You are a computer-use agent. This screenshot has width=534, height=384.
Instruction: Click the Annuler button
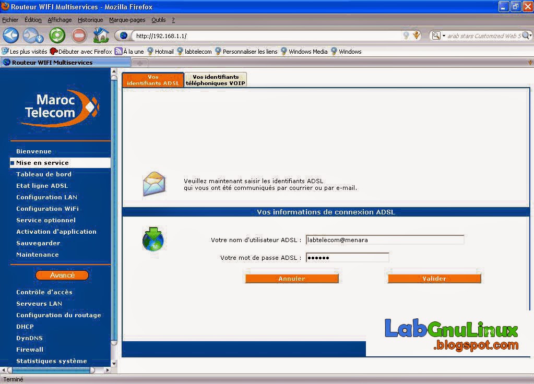click(292, 279)
